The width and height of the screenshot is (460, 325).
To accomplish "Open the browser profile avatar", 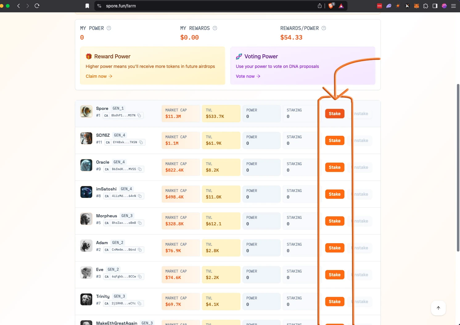I will [x=444, y=6].
